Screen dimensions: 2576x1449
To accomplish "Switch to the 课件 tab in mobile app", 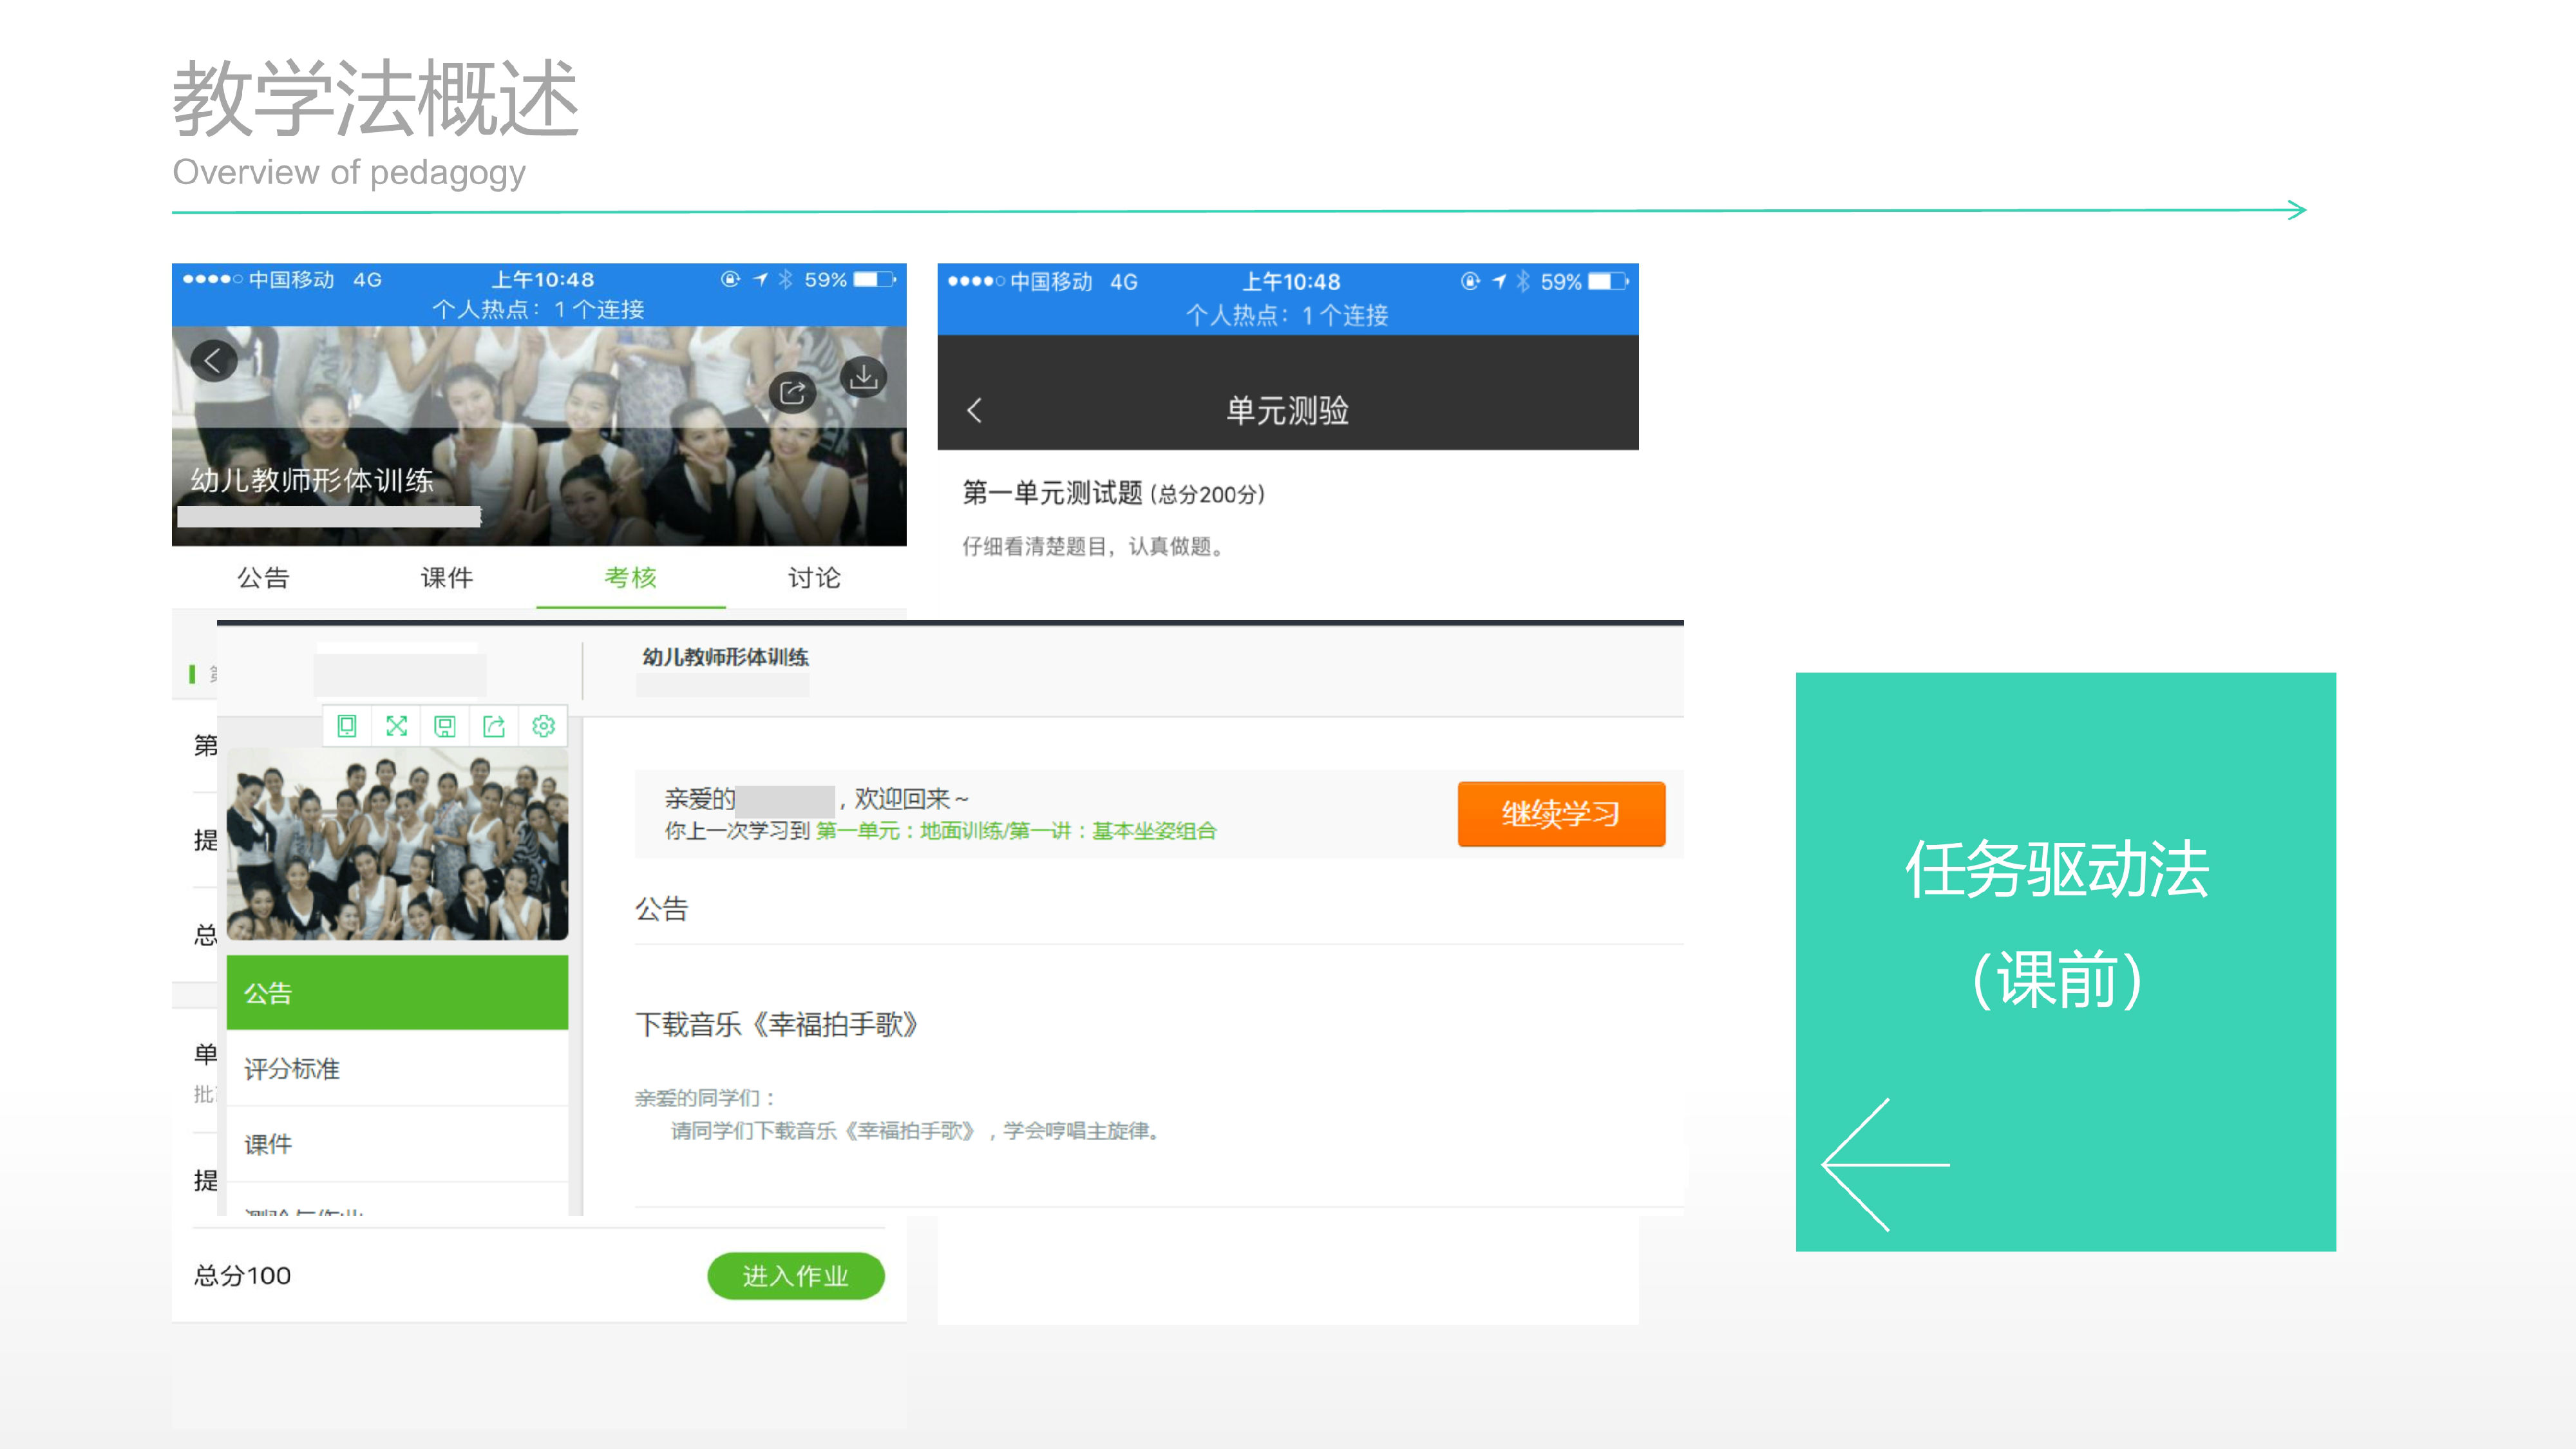I will pyautogui.click(x=447, y=578).
